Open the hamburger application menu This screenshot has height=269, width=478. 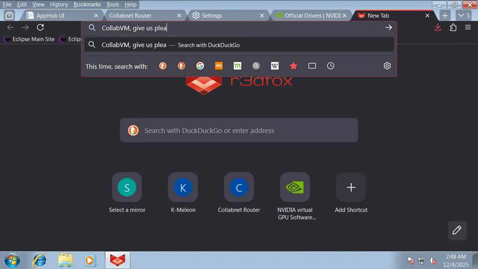click(468, 27)
